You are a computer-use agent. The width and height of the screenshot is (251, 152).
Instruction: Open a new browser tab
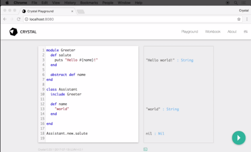[81, 11]
